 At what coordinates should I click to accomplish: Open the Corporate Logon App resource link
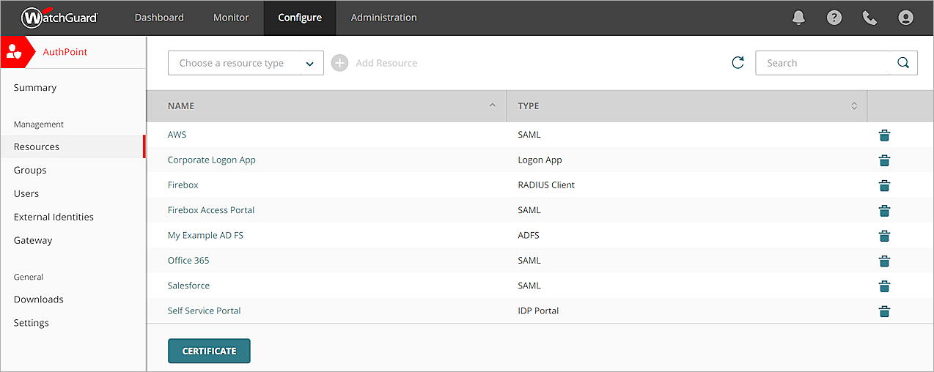211,160
